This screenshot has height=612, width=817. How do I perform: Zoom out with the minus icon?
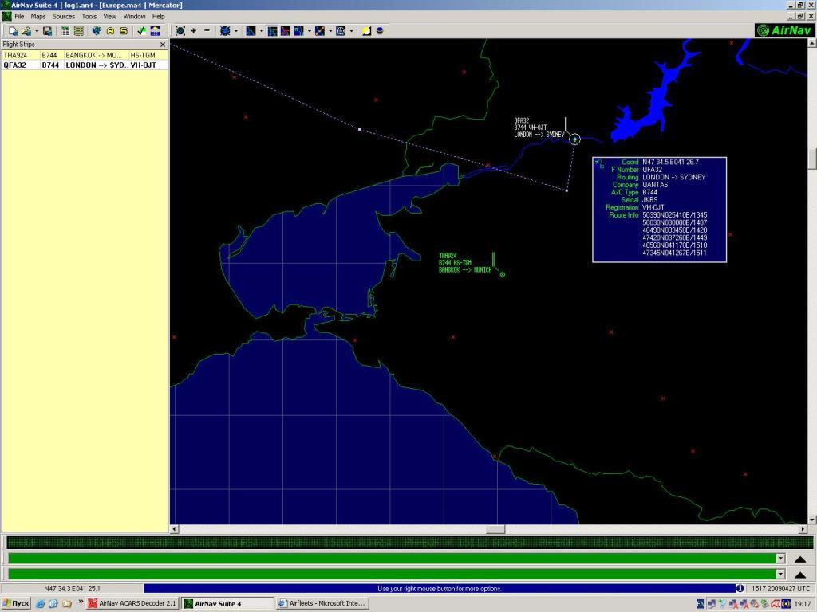point(207,31)
